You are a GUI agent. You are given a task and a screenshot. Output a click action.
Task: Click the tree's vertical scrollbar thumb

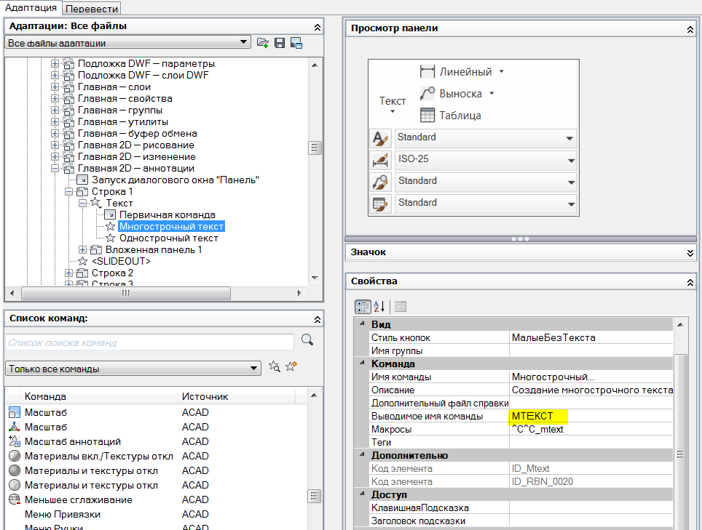315,148
